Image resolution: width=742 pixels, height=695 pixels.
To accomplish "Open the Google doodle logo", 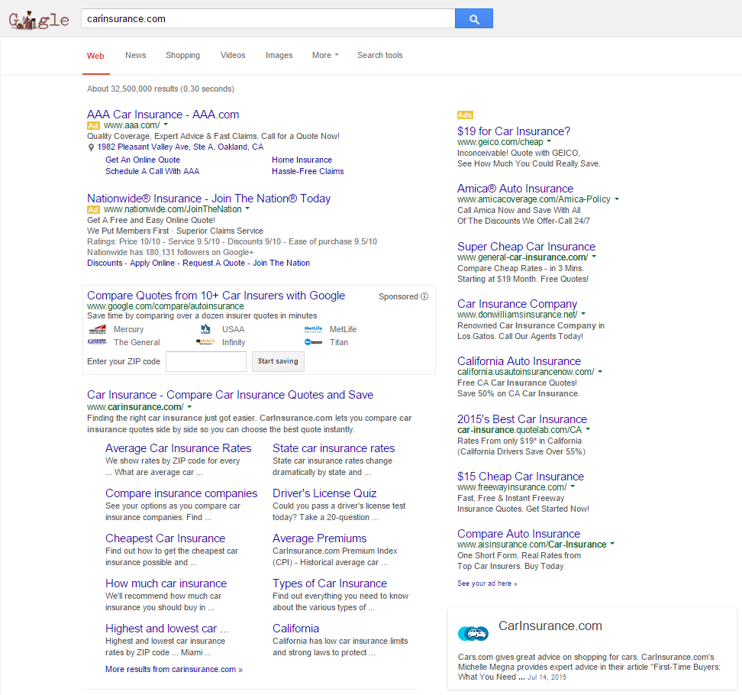I will tap(39, 20).
